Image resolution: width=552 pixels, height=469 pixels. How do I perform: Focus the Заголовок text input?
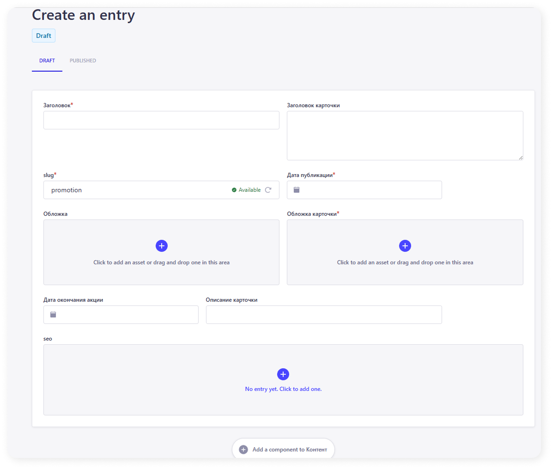(x=161, y=120)
